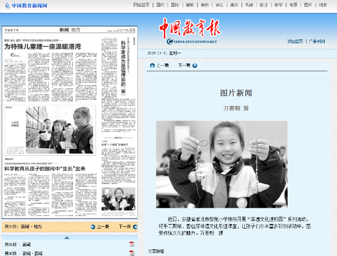Click the 万善朝 摄 byline
The height and width of the screenshot is (256, 337).
(236, 108)
